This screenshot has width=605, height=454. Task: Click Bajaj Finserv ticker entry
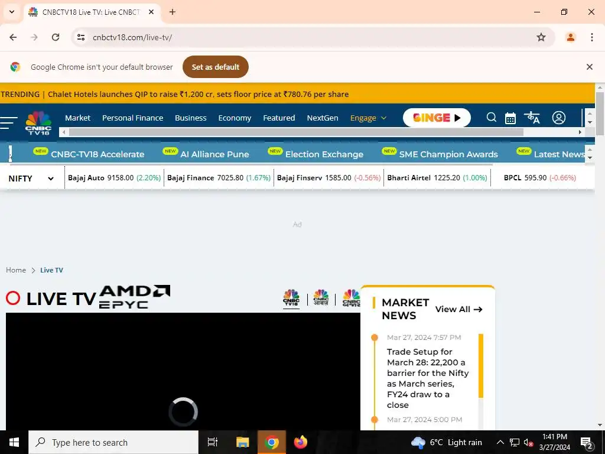click(328, 177)
